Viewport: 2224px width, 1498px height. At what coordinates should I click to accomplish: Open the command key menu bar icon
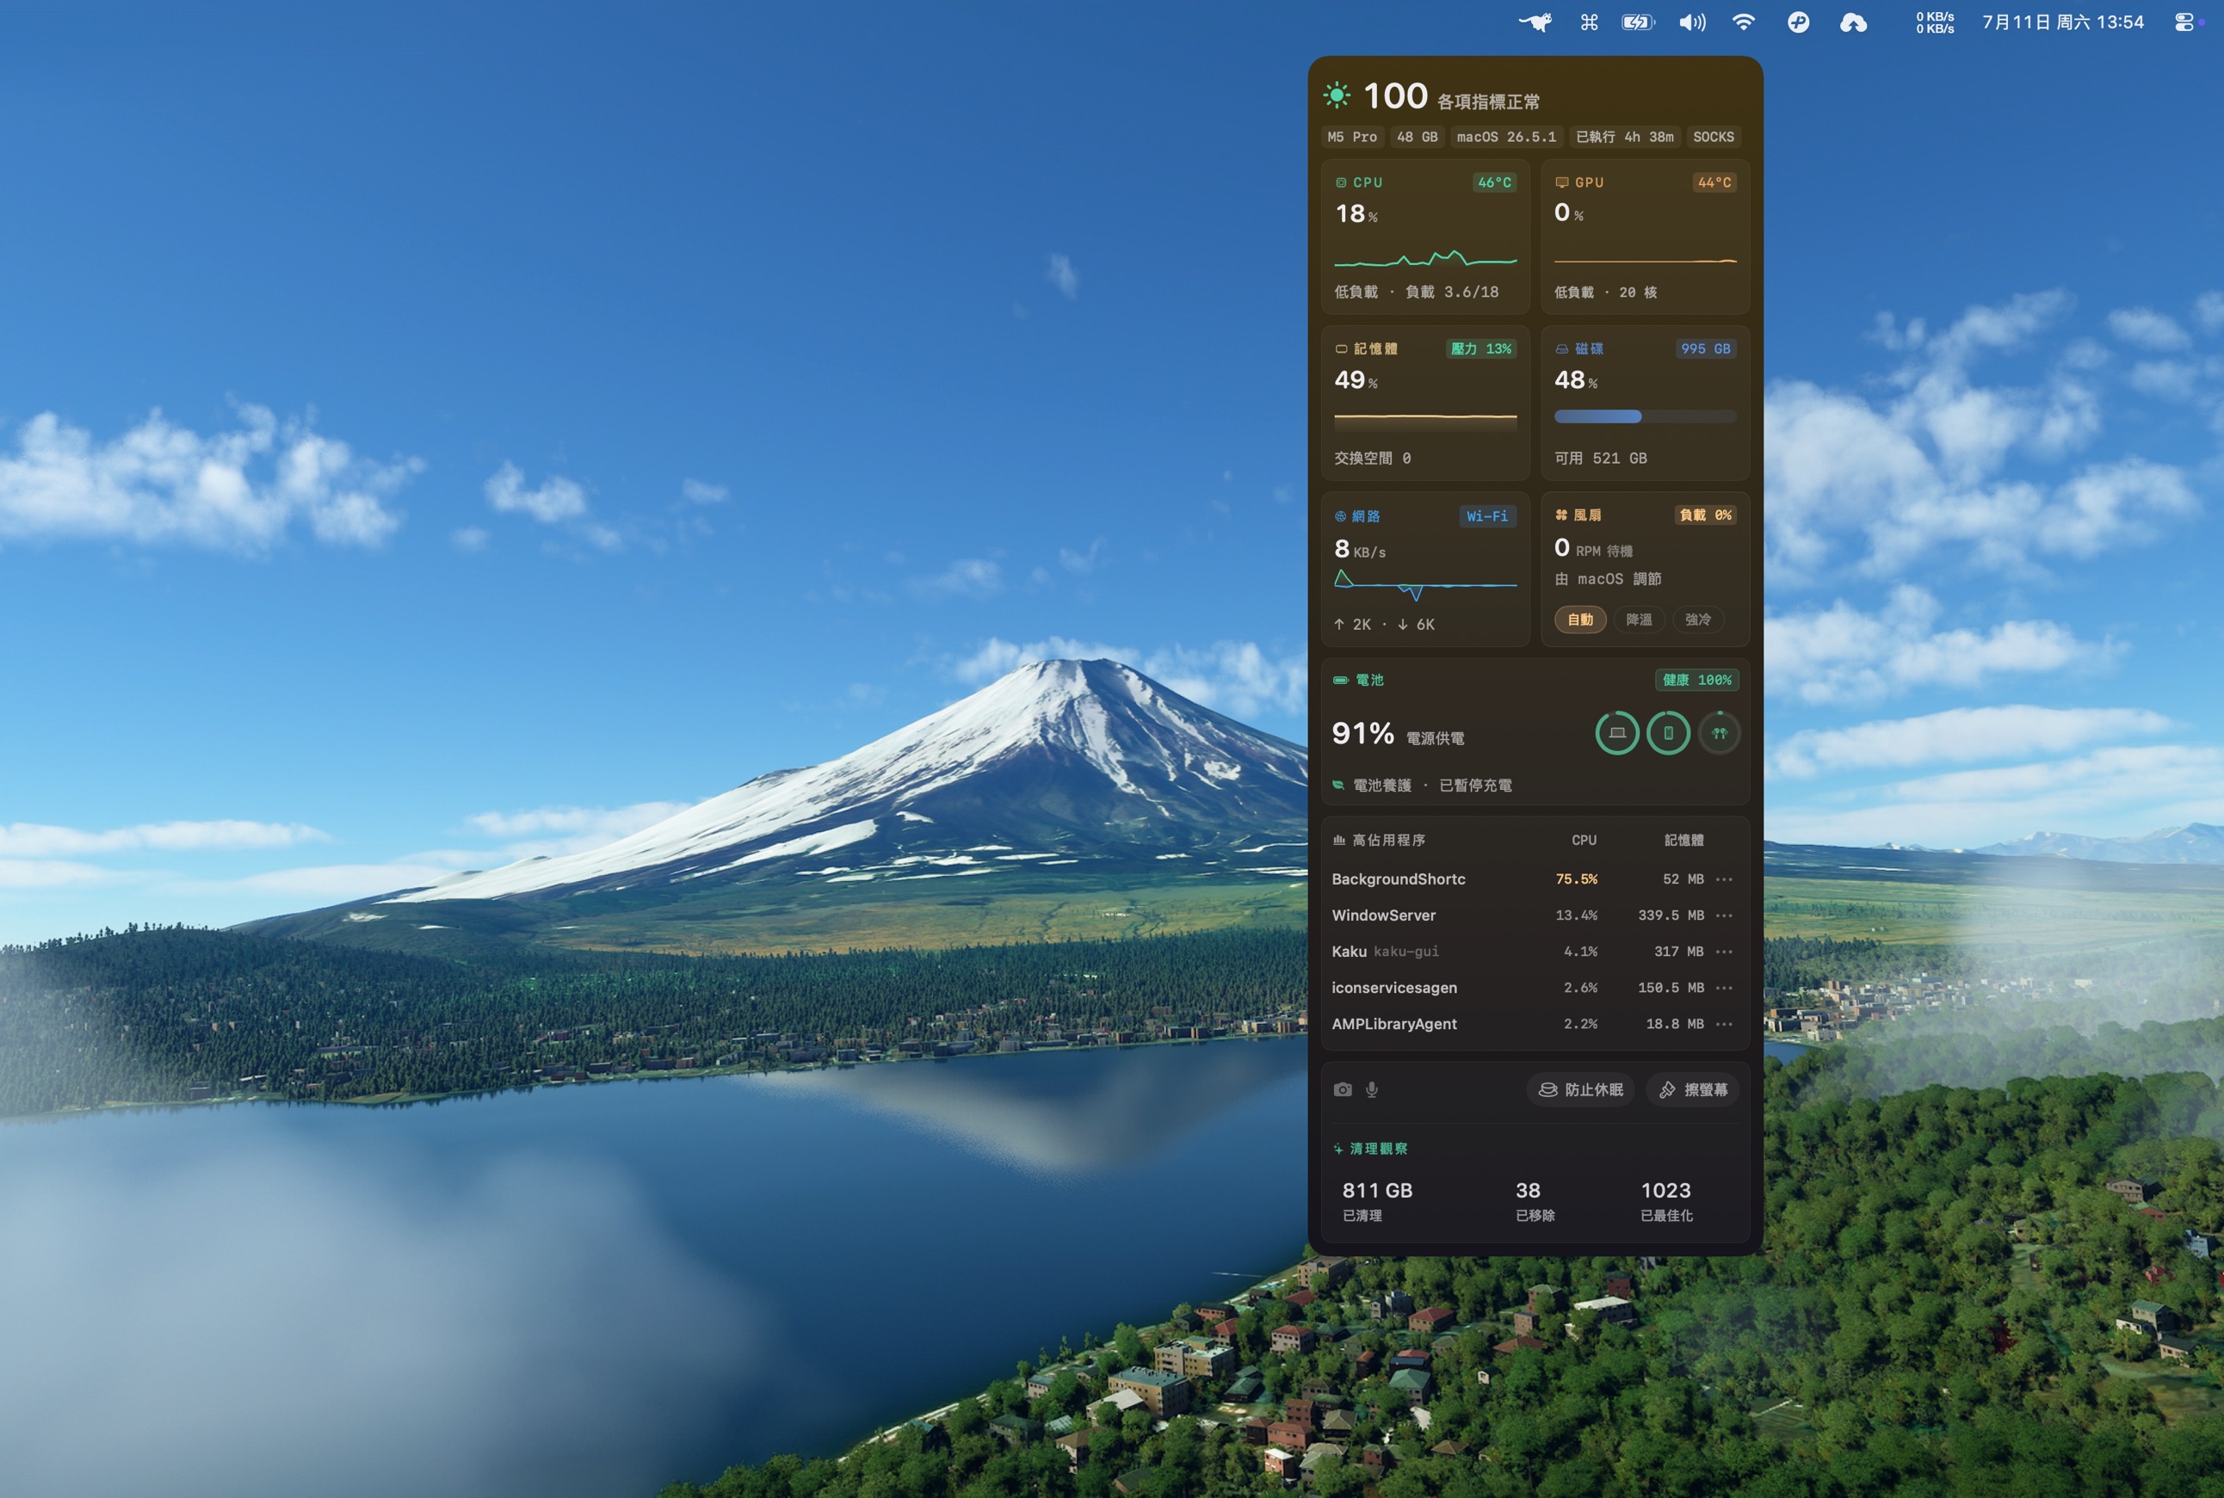point(1589,22)
